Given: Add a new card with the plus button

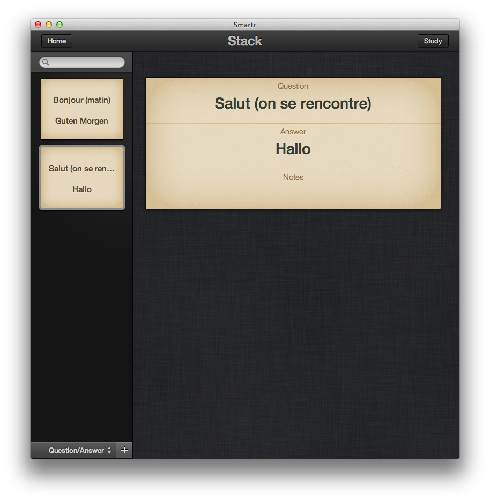Looking at the screenshot, I should [124, 450].
